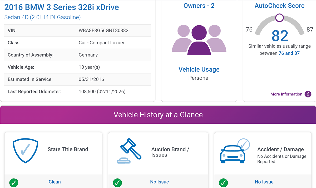
Task: Click the Owners - 2 heading
Action: 199,6
